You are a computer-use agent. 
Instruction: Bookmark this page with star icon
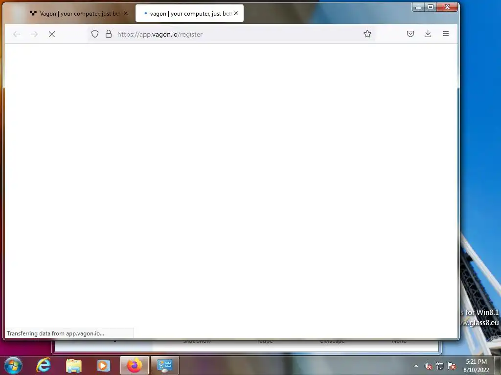[x=367, y=34]
